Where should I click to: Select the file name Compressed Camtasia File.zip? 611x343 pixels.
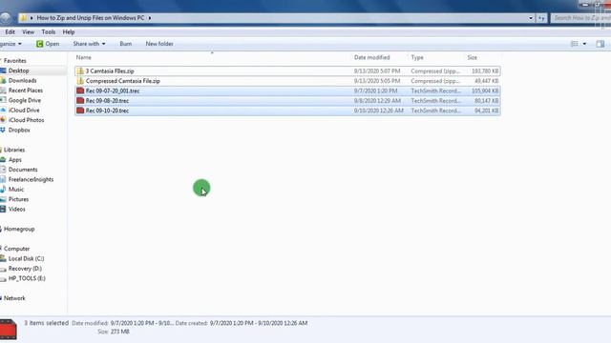tap(123, 81)
